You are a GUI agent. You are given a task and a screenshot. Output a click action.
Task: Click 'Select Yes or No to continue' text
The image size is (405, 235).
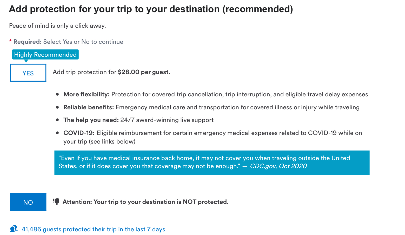83,42
